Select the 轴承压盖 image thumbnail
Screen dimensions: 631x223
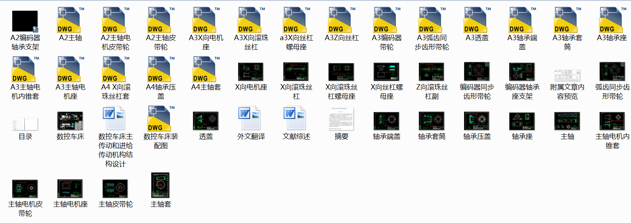pos(477,121)
